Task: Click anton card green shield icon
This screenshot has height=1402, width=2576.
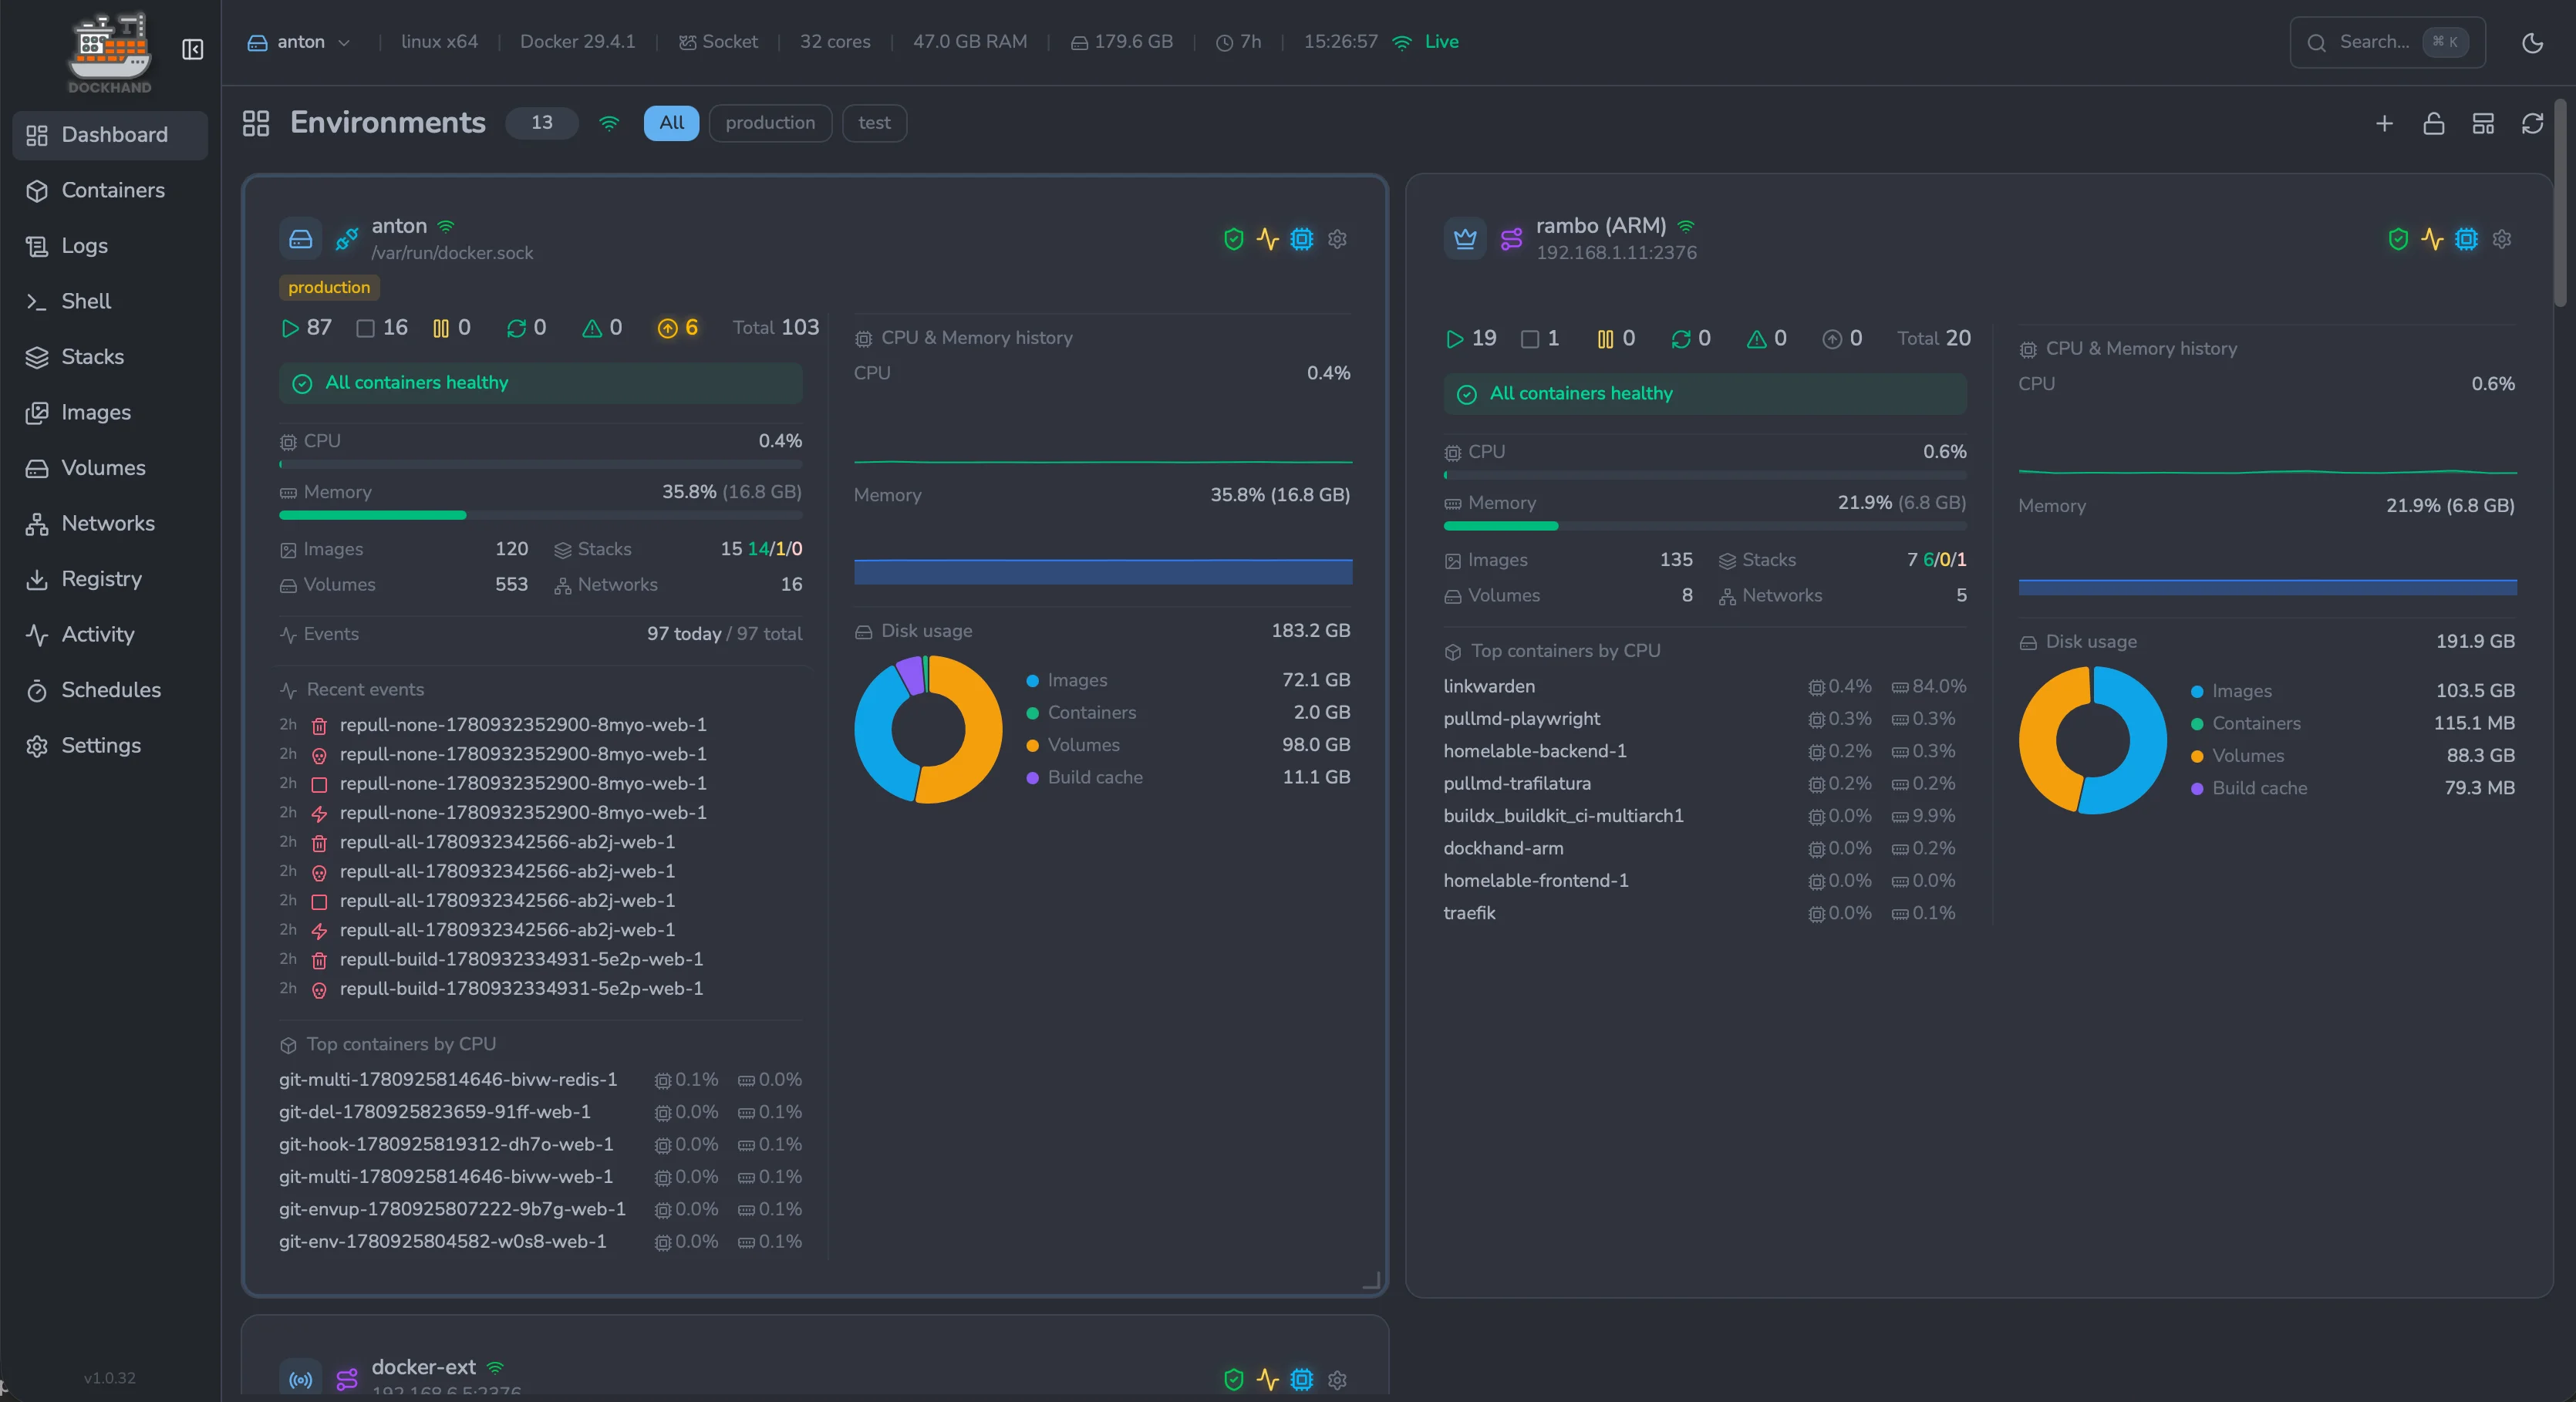Action: [x=1233, y=239]
